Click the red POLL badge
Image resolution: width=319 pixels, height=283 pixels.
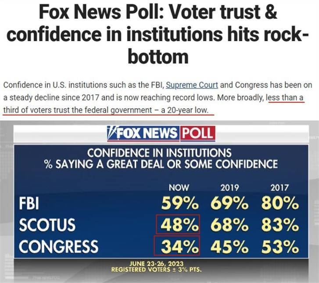(197, 133)
